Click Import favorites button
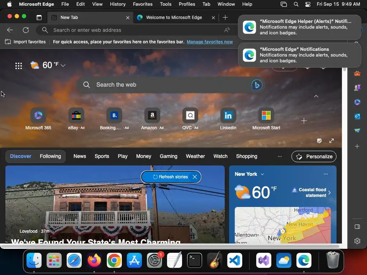The image size is (367, 275). (x=25, y=42)
